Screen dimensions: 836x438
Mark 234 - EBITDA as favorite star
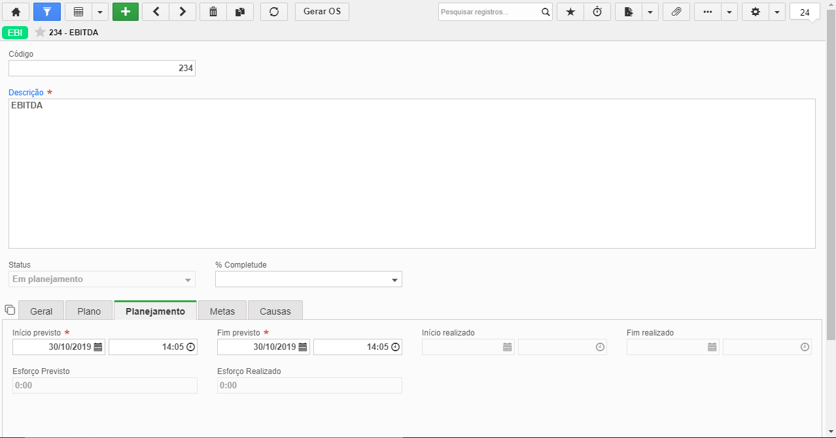click(x=40, y=32)
